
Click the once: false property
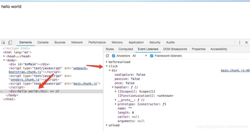point(124,83)
